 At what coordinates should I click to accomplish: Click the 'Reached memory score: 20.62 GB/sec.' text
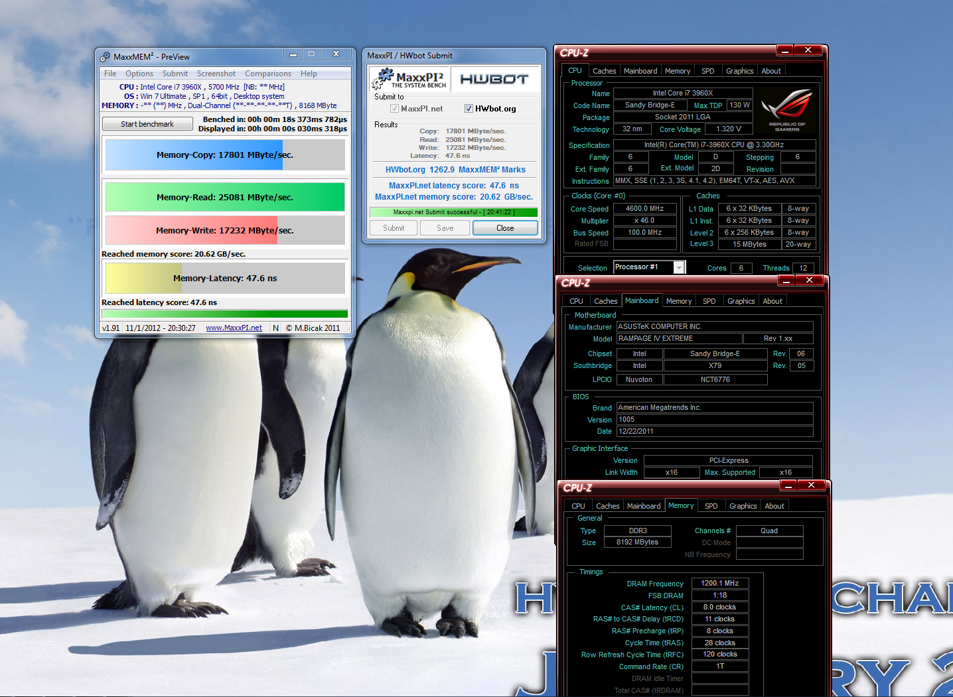pyautogui.click(x=174, y=254)
